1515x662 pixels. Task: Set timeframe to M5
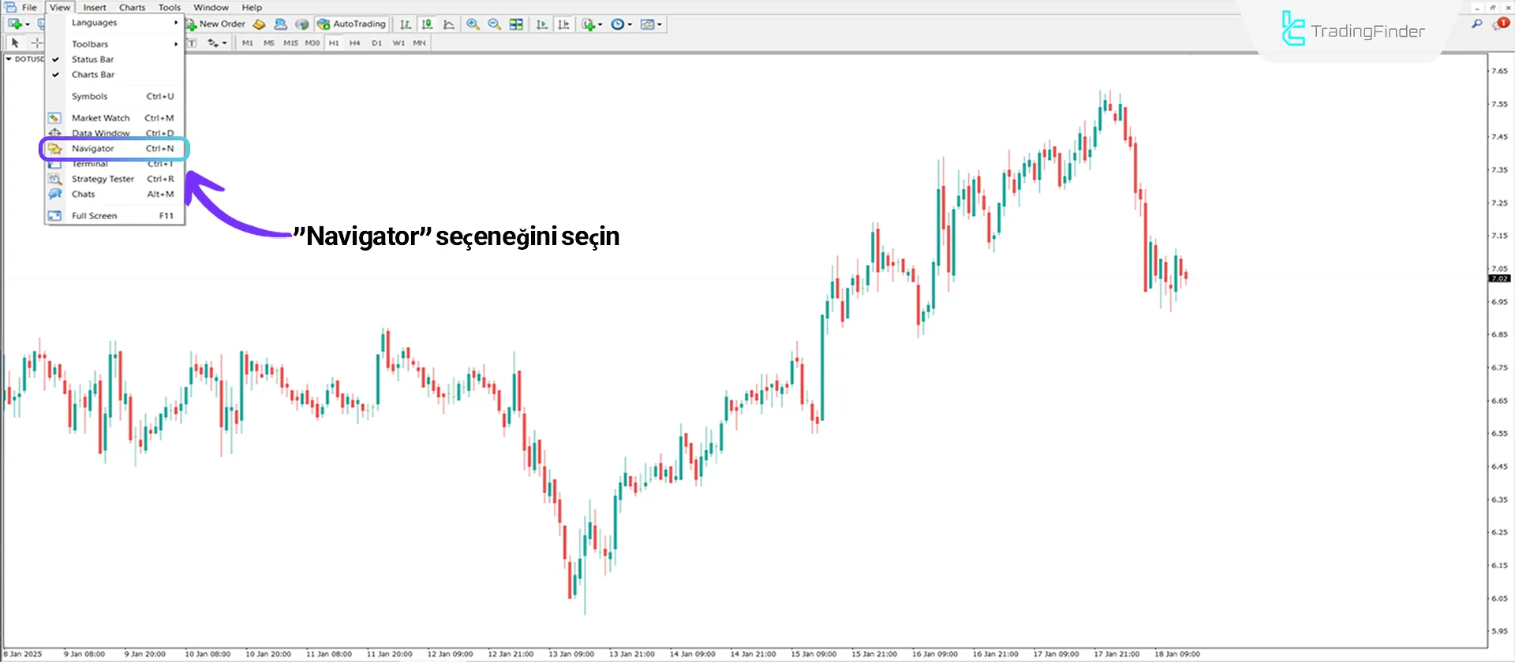point(269,43)
